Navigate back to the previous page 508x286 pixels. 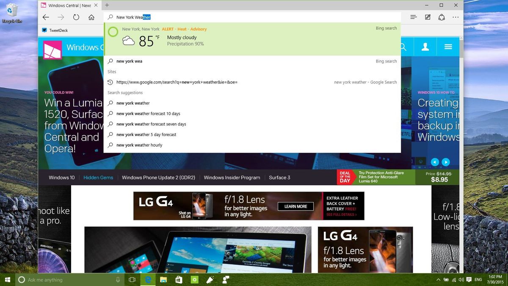(x=46, y=17)
